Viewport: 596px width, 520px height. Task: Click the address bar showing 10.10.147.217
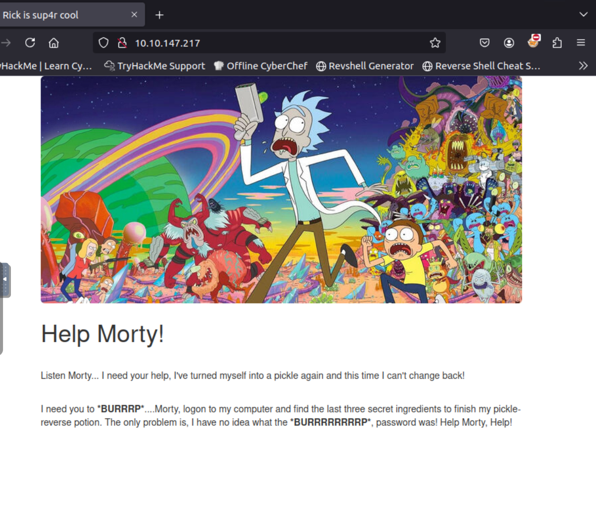[269, 43]
